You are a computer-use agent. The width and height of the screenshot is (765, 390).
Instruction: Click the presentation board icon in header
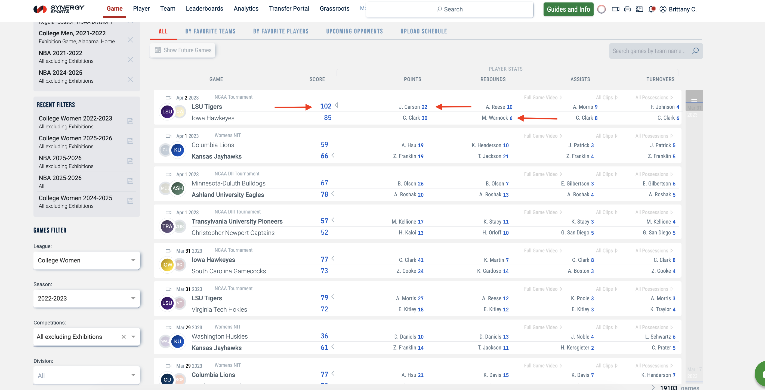click(639, 9)
